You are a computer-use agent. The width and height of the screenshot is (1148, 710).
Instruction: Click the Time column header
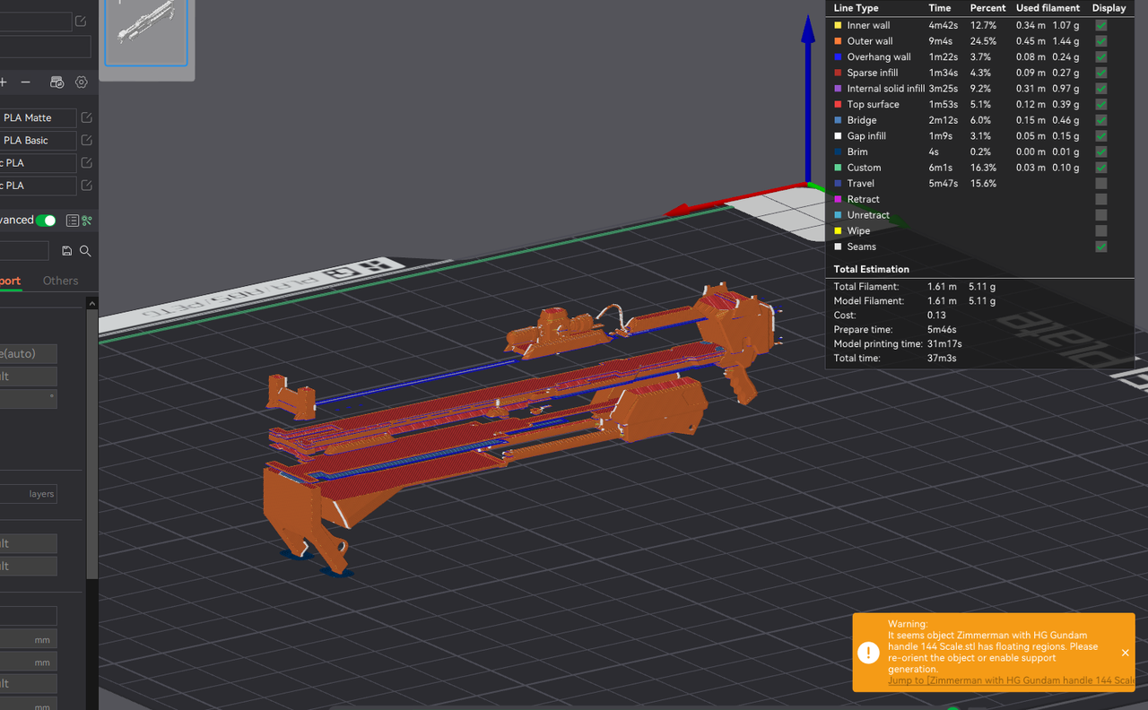[x=939, y=8]
